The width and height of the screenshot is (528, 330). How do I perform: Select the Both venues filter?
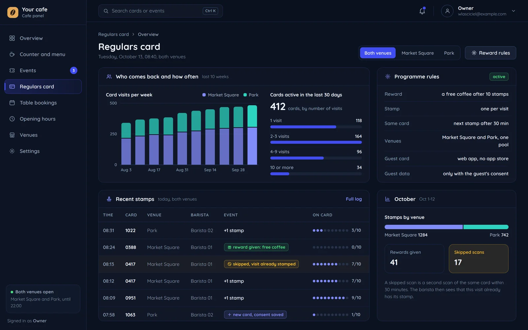378,53
